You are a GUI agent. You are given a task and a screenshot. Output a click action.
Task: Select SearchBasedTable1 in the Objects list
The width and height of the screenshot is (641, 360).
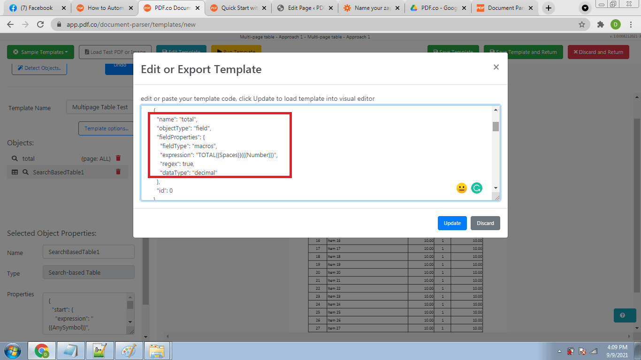tap(58, 172)
